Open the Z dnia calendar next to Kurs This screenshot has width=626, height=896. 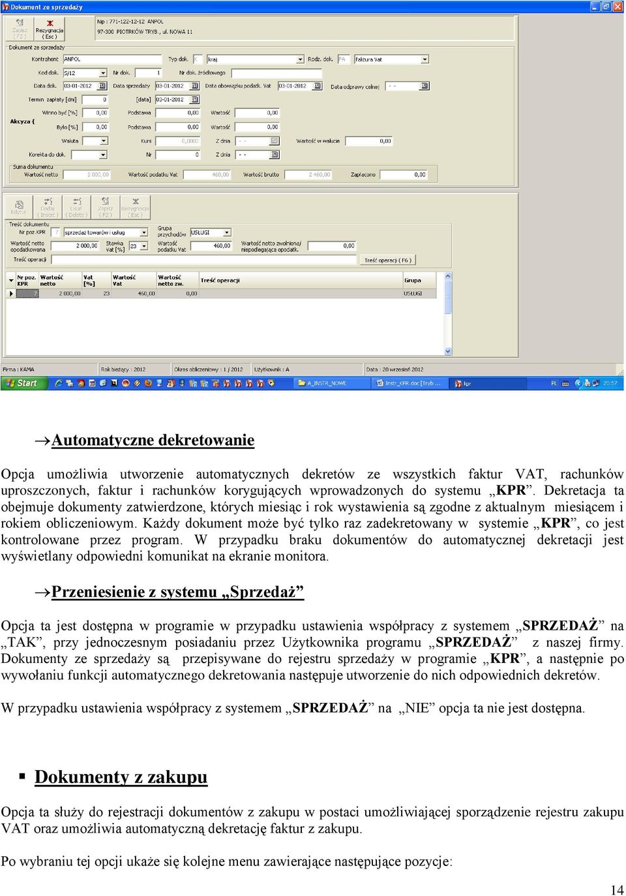click(275, 141)
